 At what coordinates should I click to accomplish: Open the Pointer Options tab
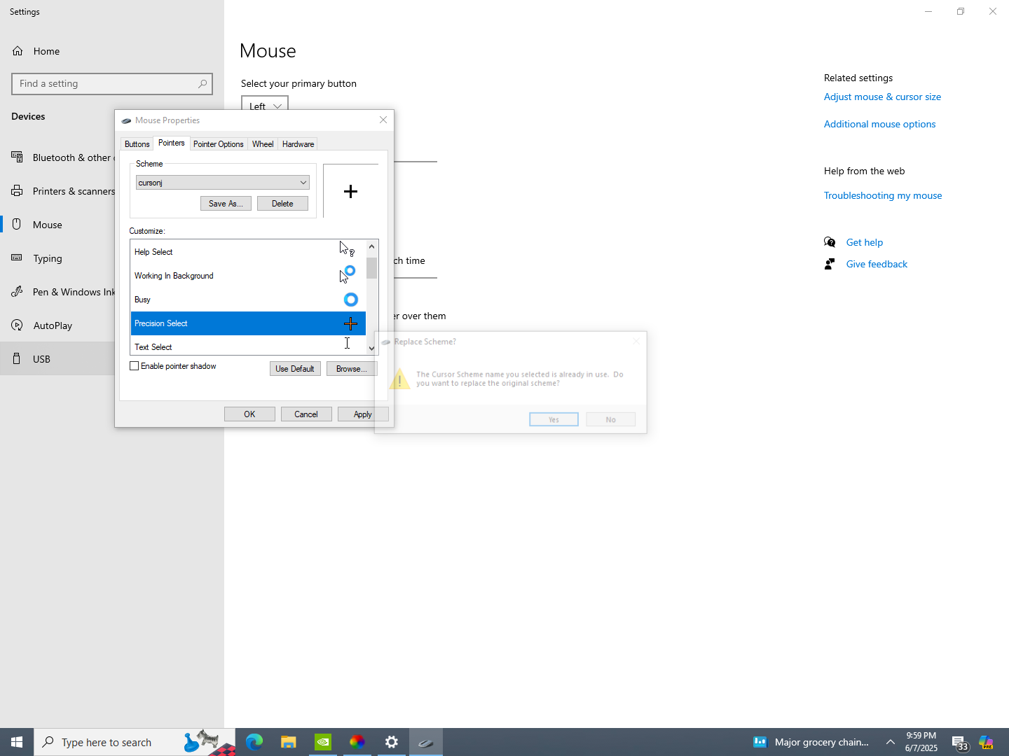219,144
